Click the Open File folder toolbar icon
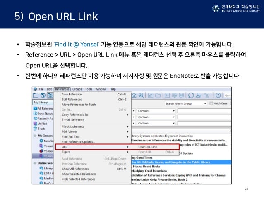 click(x=158, y=95)
